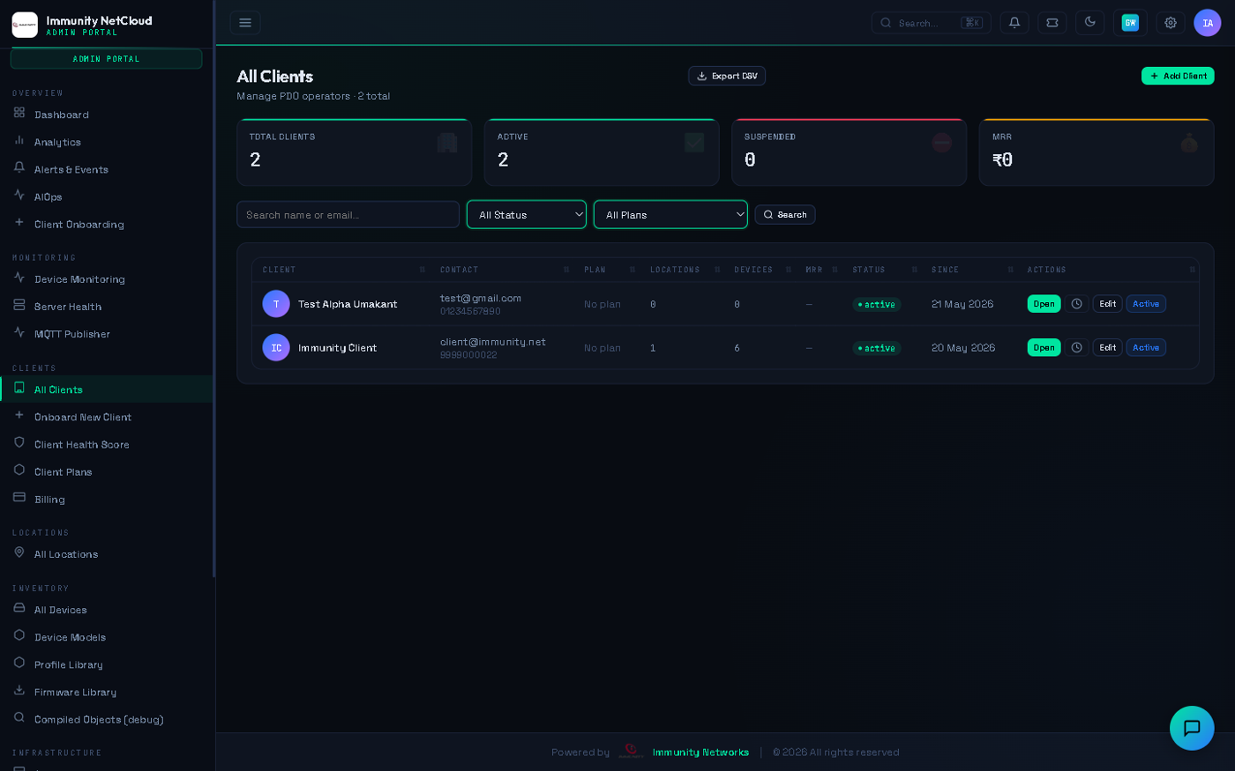Viewport: 1235px width, 771px height.
Task: Open Client Onboarding menu item
Action: click(x=106, y=224)
